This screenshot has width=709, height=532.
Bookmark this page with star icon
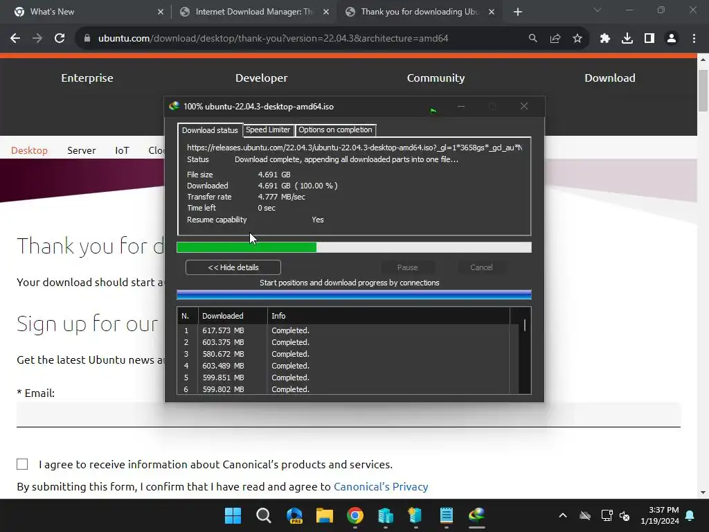click(577, 39)
